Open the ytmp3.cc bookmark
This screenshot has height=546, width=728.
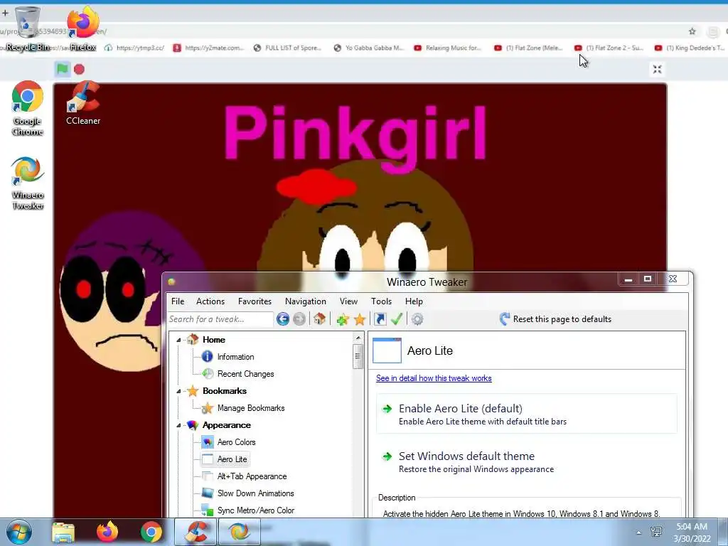pyautogui.click(x=134, y=48)
